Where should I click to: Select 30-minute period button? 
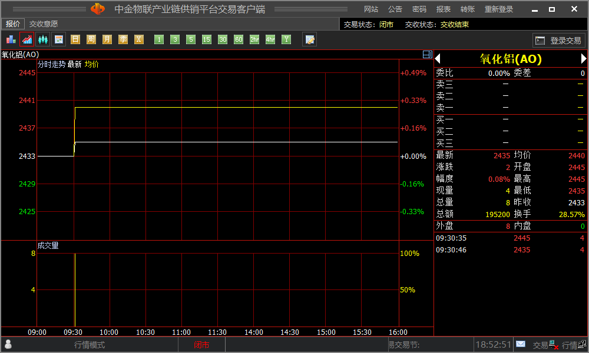pyautogui.click(x=223, y=39)
